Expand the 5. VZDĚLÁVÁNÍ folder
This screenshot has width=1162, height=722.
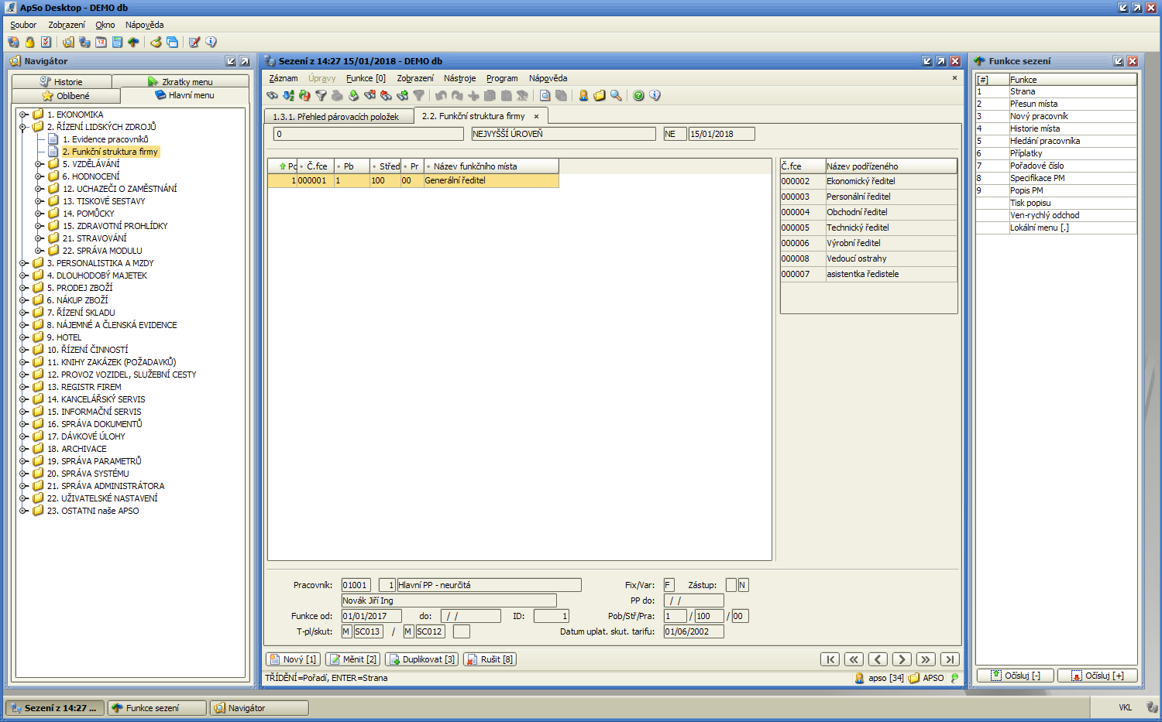[40, 164]
